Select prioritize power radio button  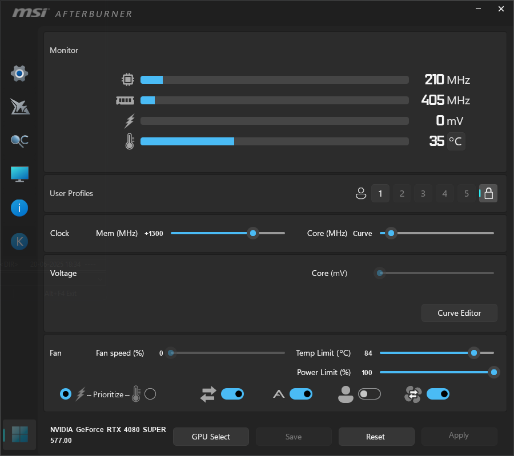click(x=66, y=394)
